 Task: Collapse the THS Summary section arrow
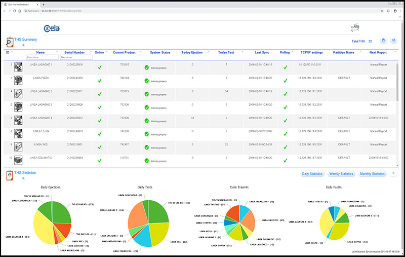click(23, 45)
